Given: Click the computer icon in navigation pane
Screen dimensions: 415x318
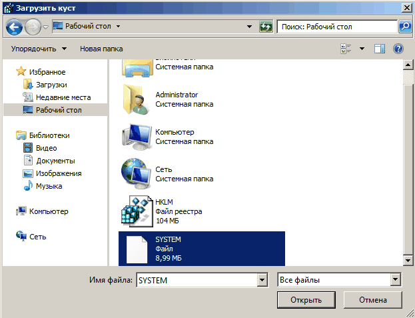Looking at the screenshot, I should click(21, 211).
